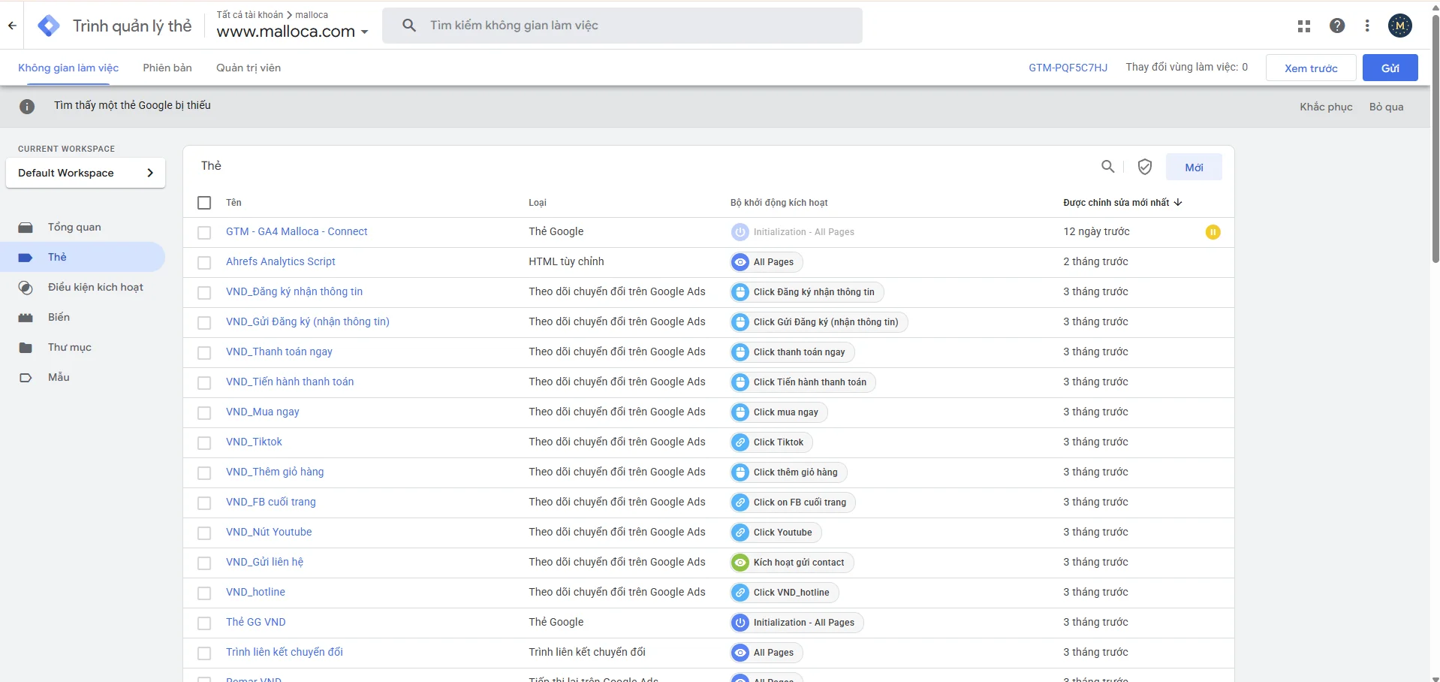Click Khắc phục in the banner
This screenshot has height=682, width=1440.
pos(1326,107)
